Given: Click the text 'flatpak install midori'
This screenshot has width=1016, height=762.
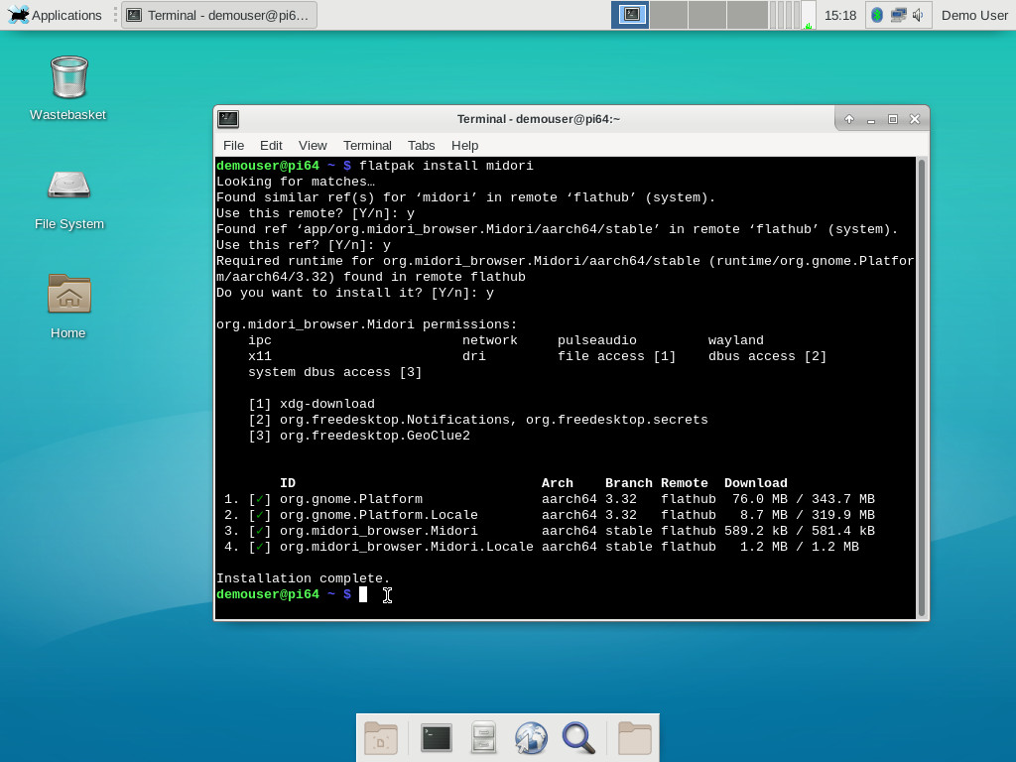Looking at the screenshot, I should pyautogui.click(x=446, y=166).
